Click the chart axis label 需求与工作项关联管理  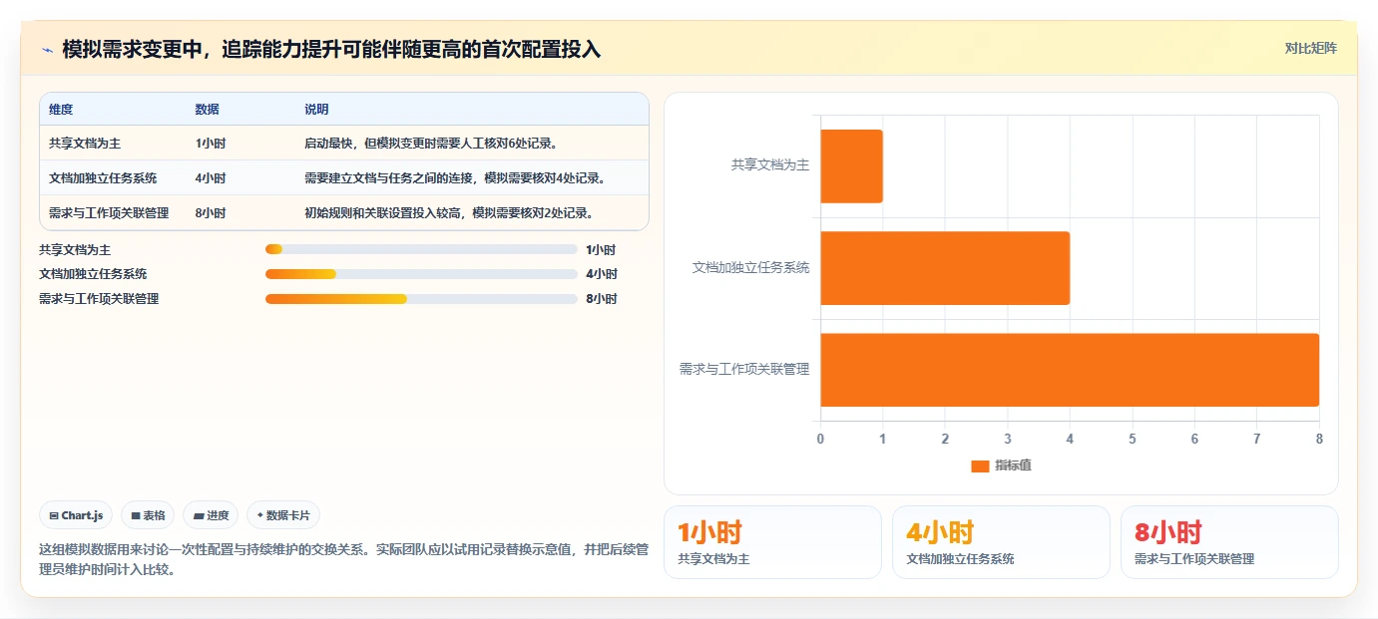point(744,369)
